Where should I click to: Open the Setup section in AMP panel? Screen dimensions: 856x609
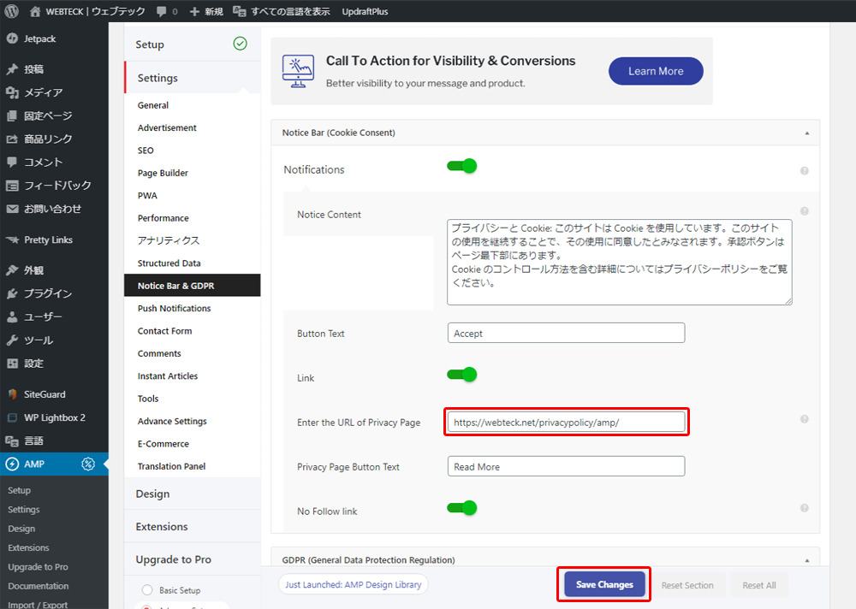(192, 44)
